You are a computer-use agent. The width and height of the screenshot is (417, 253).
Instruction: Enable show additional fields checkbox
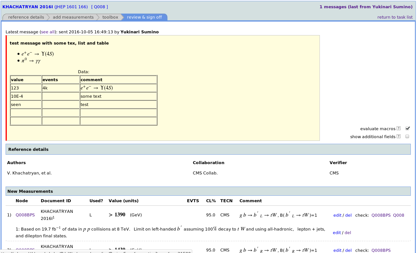[407, 136]
